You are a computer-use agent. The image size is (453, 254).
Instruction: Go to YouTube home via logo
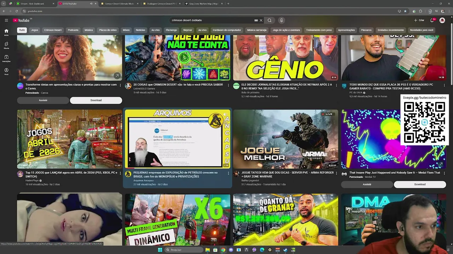(x=22, y=20)
